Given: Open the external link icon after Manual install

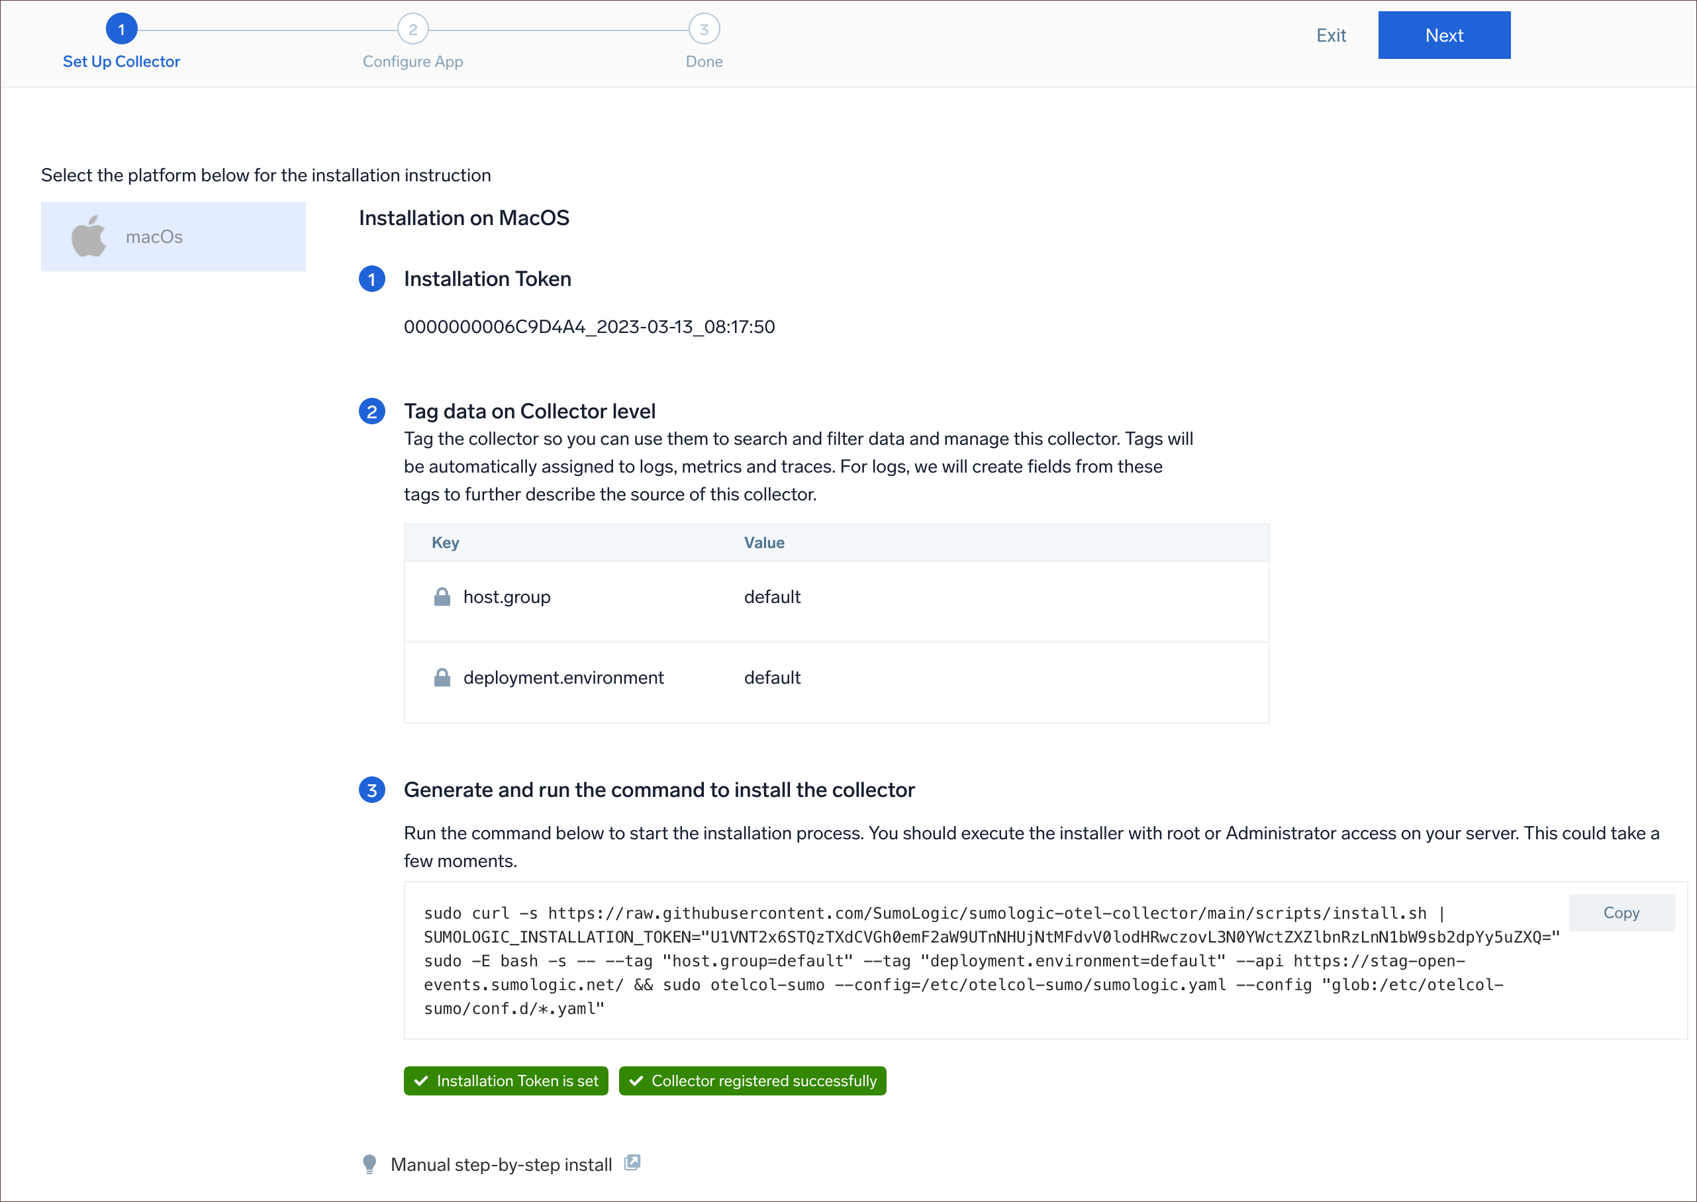Looking at the screenshot, I should click(632, 1163).
